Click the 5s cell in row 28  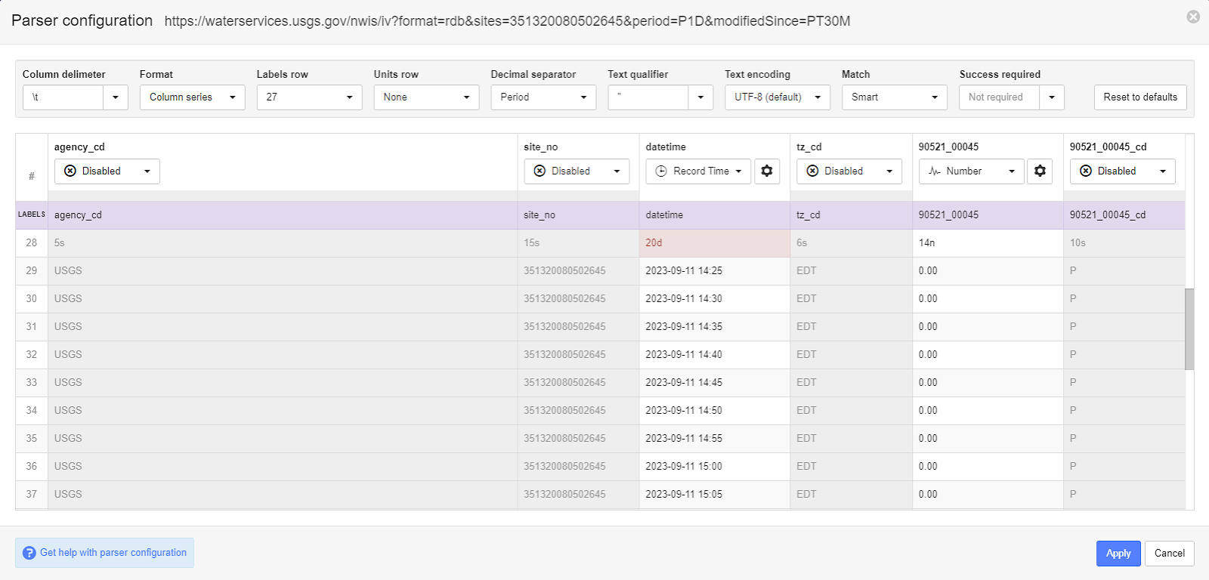pos(283,243)
